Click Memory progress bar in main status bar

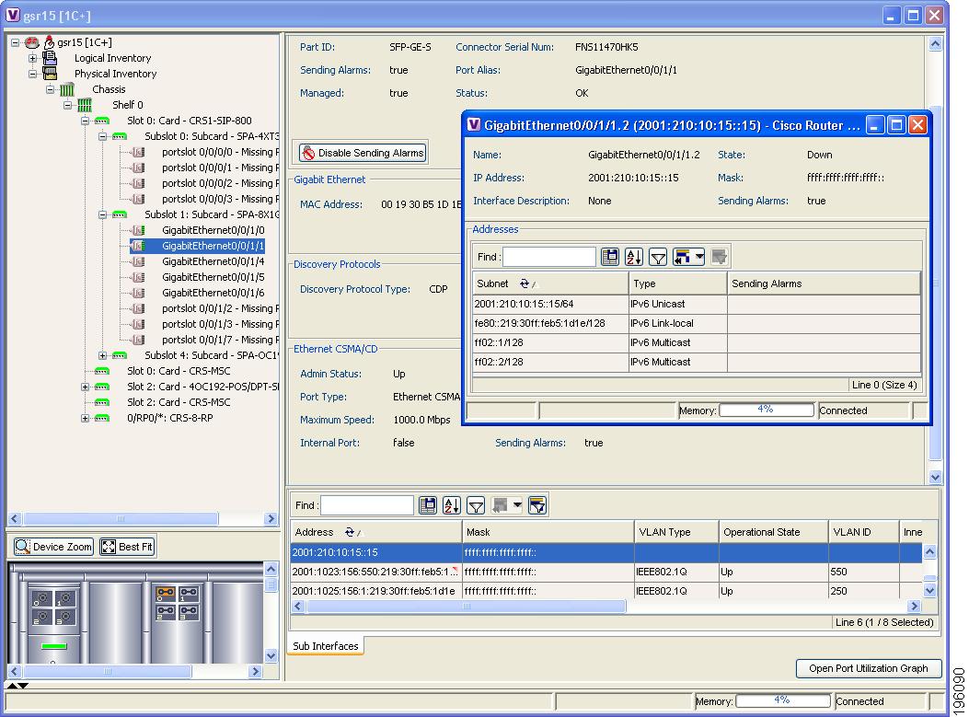783,701
